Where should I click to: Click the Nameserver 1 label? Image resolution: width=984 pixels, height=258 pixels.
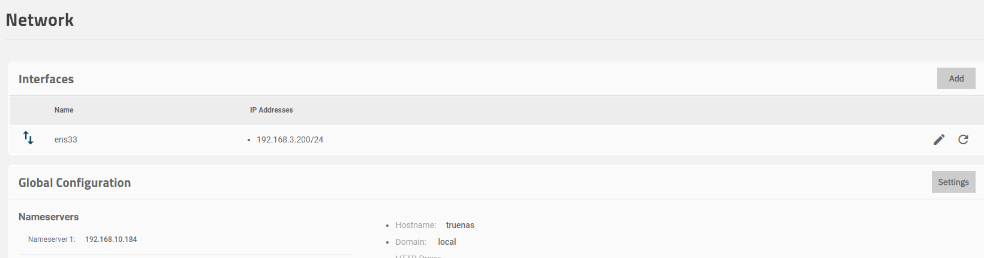(x=52, y=239)
